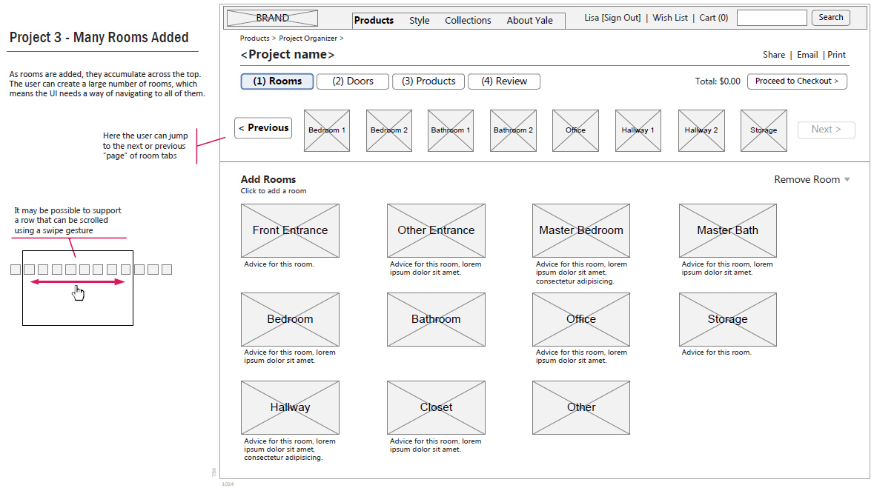Select the Bedroom 1 room tab thumbnail
Viewport: 874px width, 488px height.
click(327, 130)
